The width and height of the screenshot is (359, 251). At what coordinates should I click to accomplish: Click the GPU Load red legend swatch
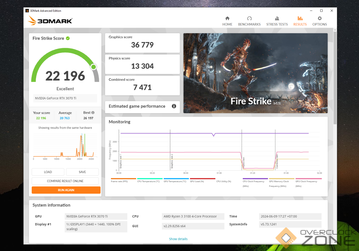[x=203, y=179]
